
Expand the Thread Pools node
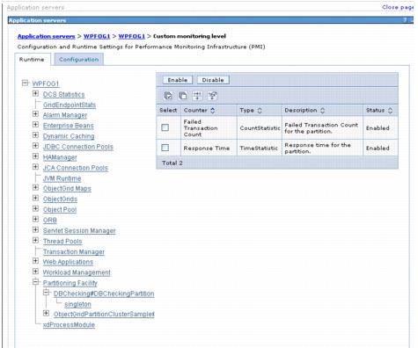point(36,241)
